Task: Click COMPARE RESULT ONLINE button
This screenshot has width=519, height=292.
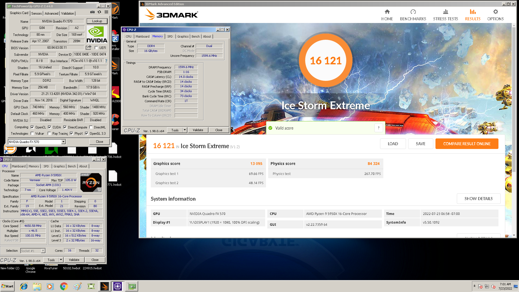Action: (467, 144)
